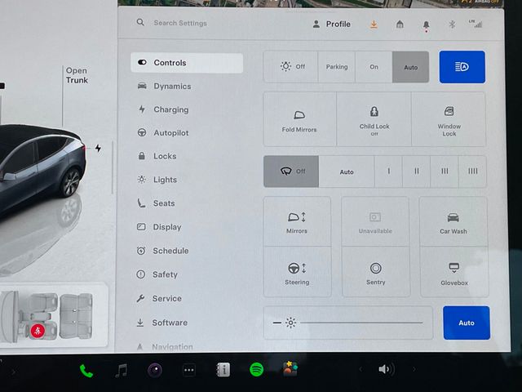
Task: Tap the Bluetooth icon in top bar
Action: tap(451, 24)
